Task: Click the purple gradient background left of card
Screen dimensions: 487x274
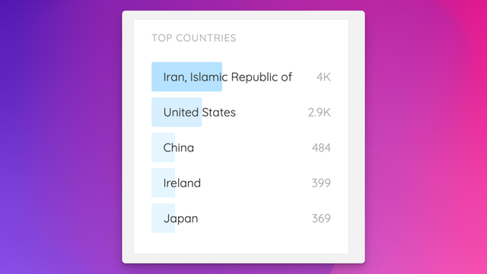Action: click(x=61, y=137)
